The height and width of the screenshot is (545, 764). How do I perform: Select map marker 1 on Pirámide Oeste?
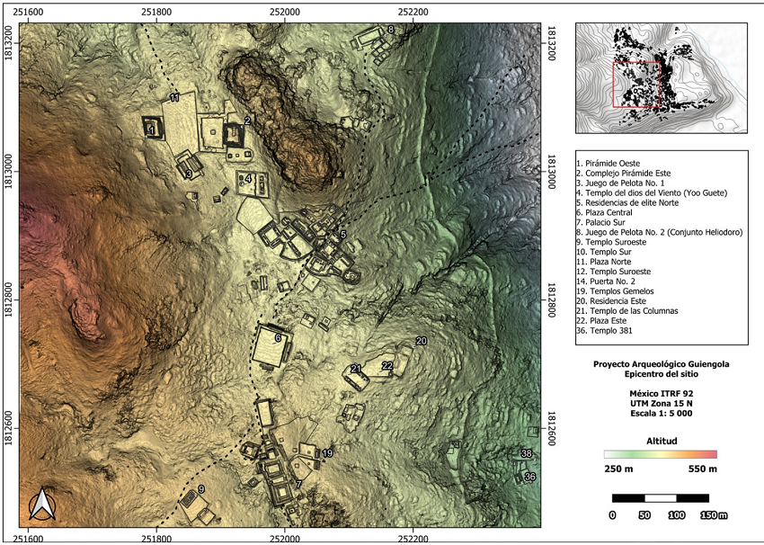[x=152, y=130]
